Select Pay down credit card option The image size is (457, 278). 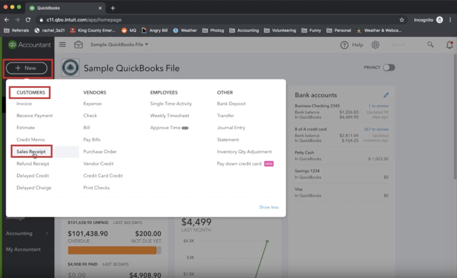[239, 164]
